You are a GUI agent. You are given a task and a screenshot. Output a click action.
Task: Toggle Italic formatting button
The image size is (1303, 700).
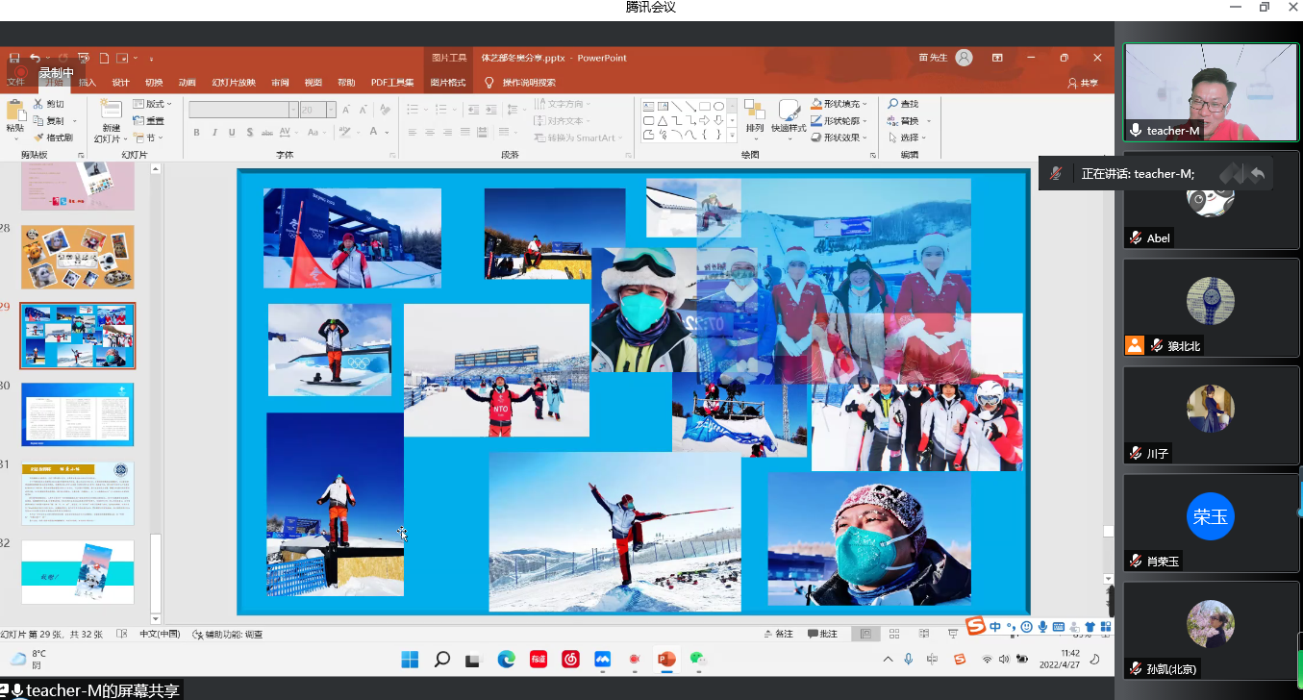pos(215,133)
